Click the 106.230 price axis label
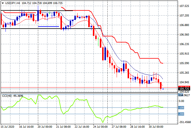Image resolution: width=191 pixels, height=130 pixels. tap(184, 44)
